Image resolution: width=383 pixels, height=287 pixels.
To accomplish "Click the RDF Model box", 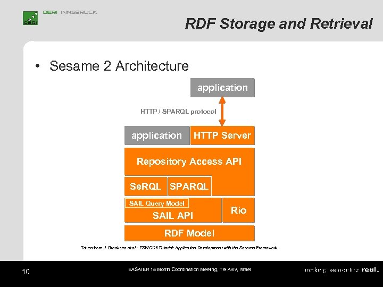I will [x=189, y=233].
